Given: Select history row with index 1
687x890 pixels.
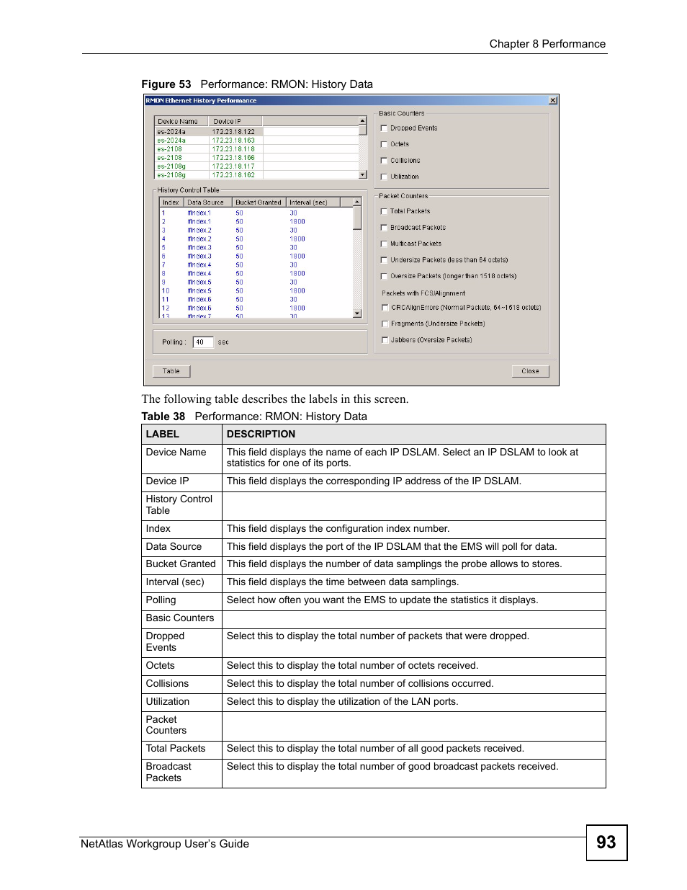Looking at the screenshot, I should [256, 213].
